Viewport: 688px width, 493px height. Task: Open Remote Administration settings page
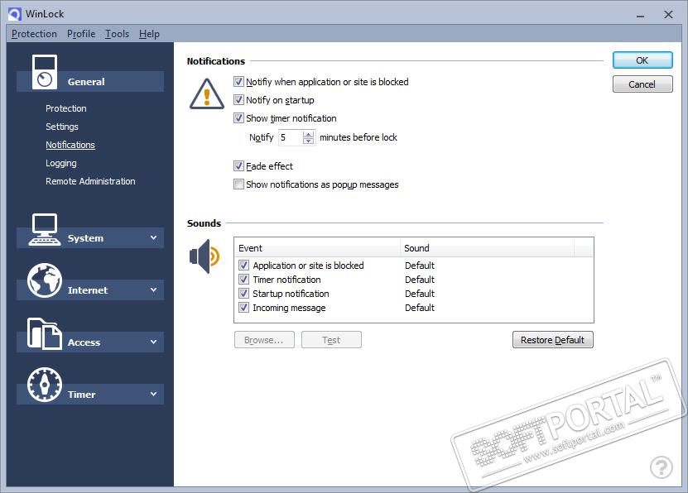click(90, 181)
